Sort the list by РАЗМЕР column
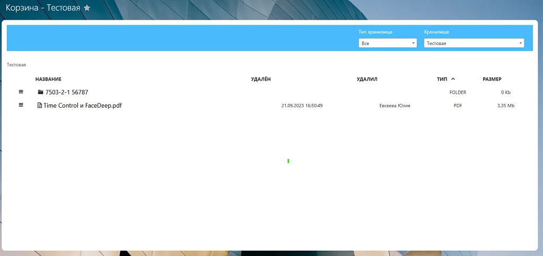 click(x=492, y=79)
